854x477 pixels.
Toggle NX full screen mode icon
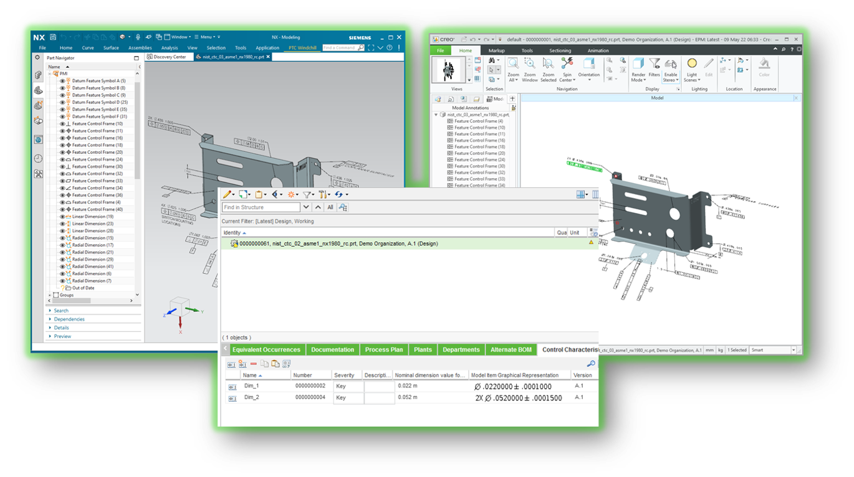tap(371, 48)
